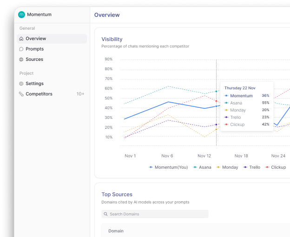Click the yellow Monday data point on cursor line
The image size is (290, 237).
(216, 129)
